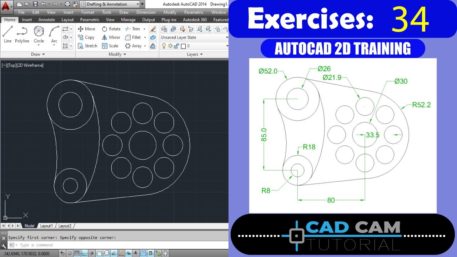Open the Dimension menu
Viewport: 457px width, 257px height.
146,12
